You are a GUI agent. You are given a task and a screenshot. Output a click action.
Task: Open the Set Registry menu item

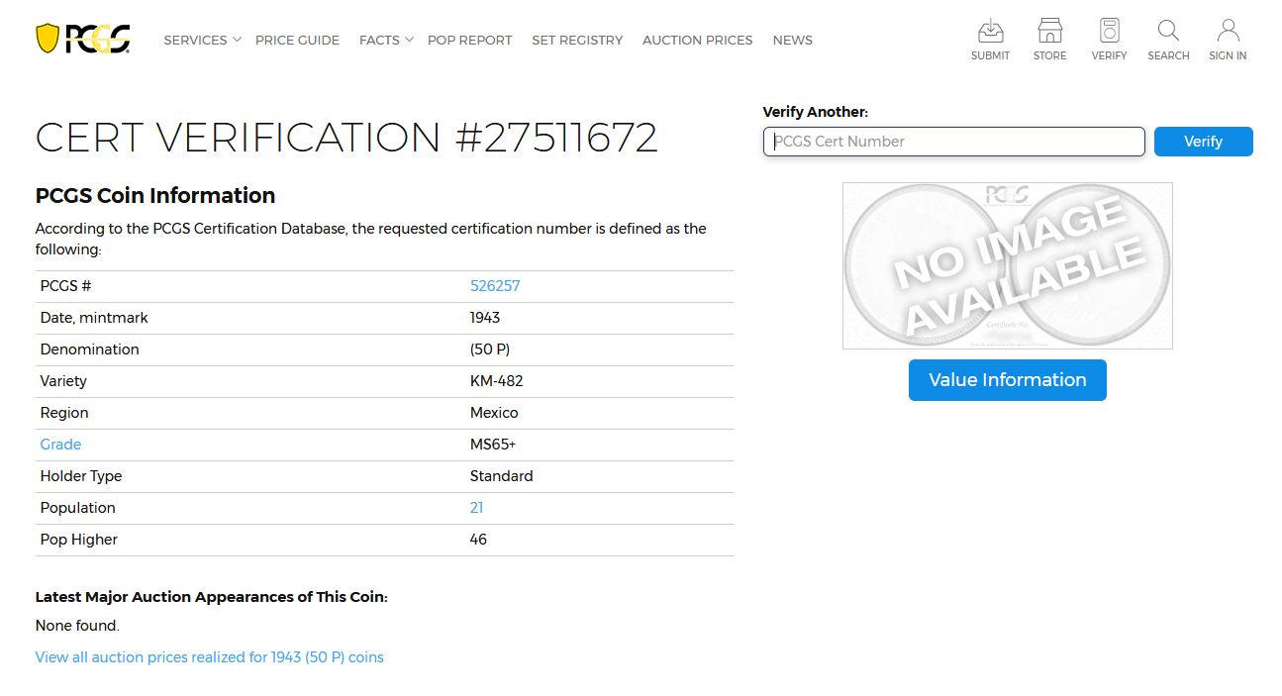pos(577,41)
